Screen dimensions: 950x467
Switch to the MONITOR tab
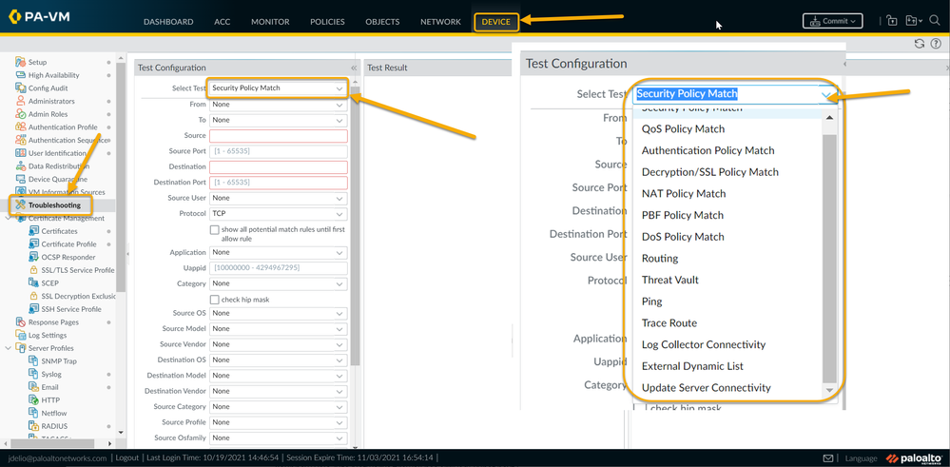[270, 22]
